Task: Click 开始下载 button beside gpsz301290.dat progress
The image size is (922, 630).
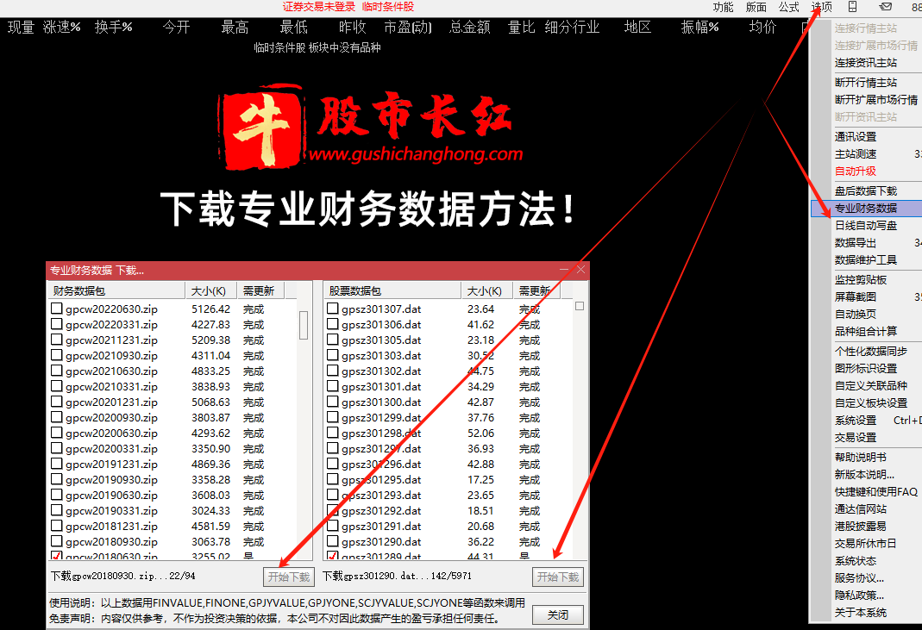Action: pos(557,577)
